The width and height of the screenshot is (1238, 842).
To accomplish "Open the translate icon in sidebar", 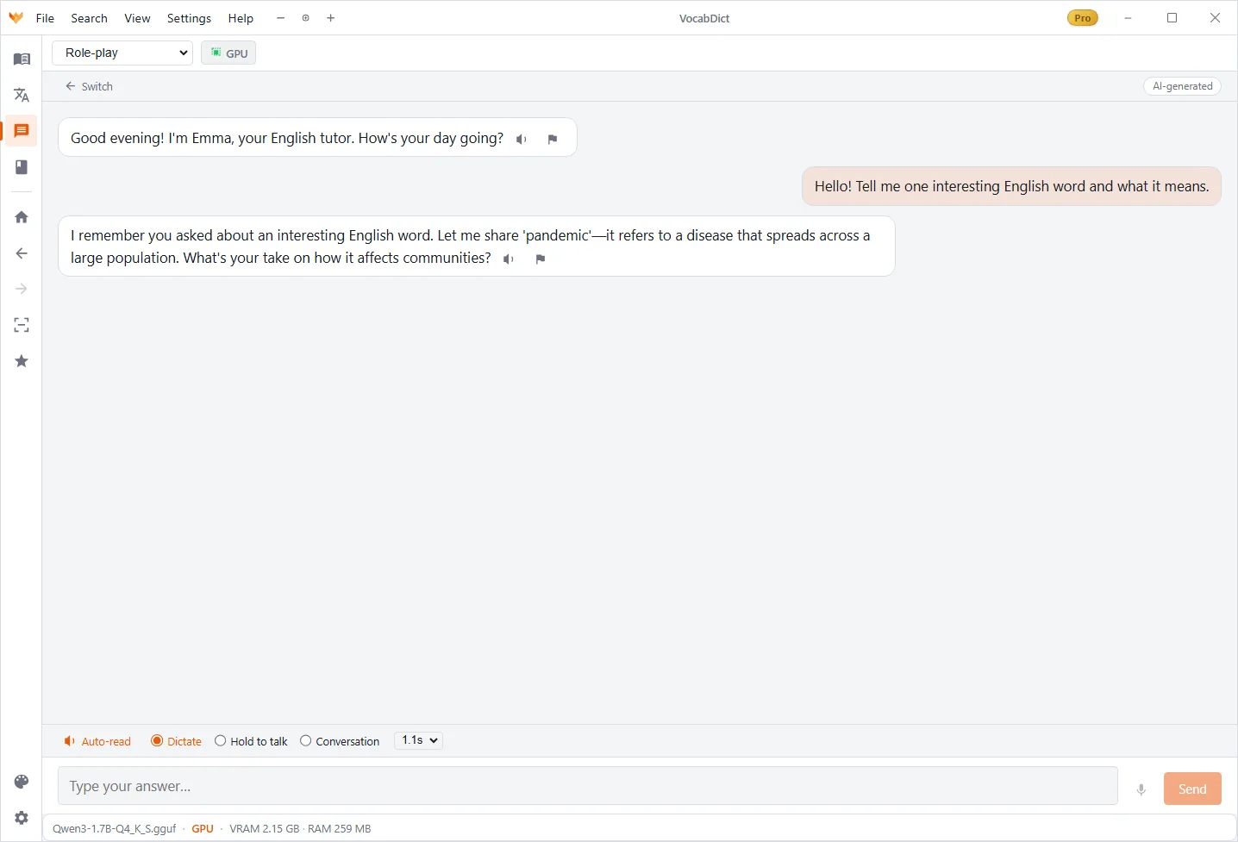I will coord(22,95).
